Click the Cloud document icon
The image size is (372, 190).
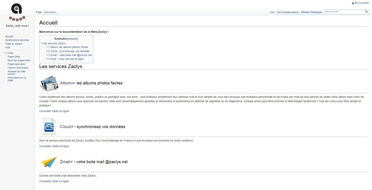[49, 127]
